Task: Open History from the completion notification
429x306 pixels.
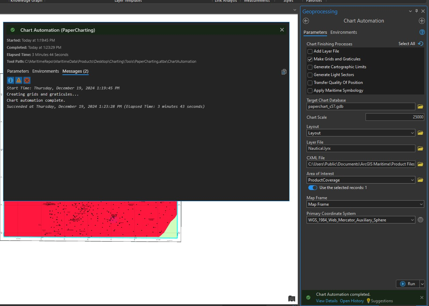Action: pos(352,301)
